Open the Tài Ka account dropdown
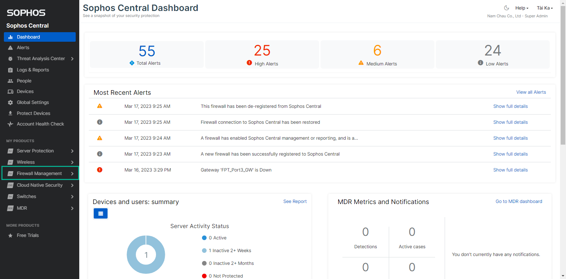 pos(545,8)
